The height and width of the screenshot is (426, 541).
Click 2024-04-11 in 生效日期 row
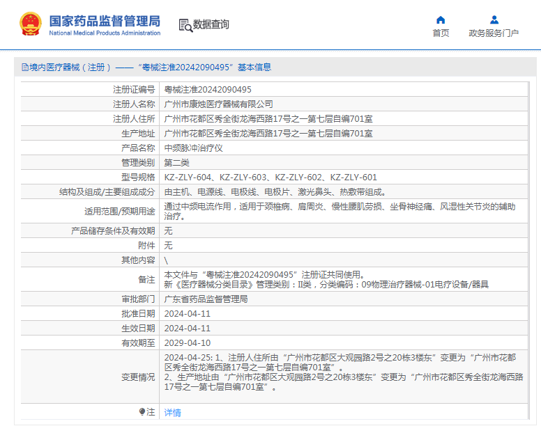click(188, 328)
